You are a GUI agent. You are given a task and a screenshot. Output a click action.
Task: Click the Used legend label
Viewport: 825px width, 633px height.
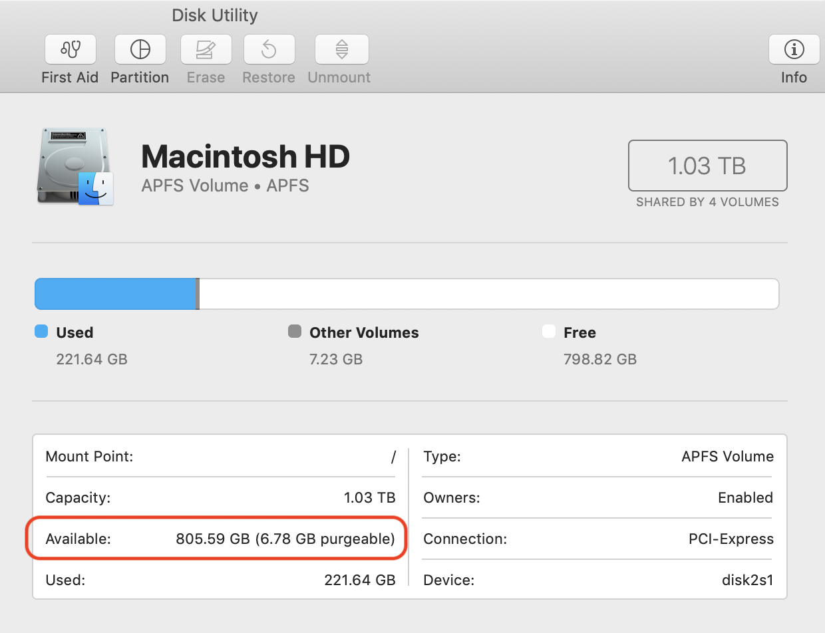[75, 332]
